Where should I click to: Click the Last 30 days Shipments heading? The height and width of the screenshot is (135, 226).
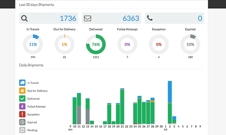coord(36,5)
